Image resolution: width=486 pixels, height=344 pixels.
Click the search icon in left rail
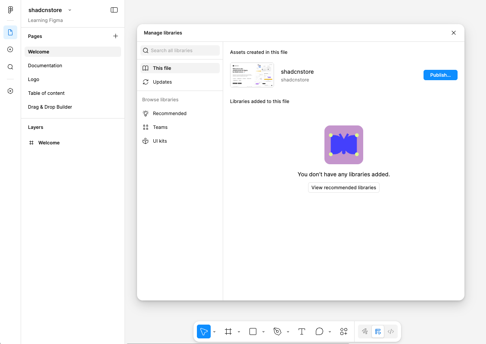tap(10, 67)
